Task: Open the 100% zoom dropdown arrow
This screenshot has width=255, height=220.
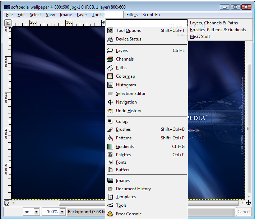Action: coord(62,212)
